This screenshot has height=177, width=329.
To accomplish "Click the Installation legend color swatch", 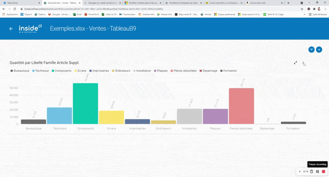I will point(135,71).
